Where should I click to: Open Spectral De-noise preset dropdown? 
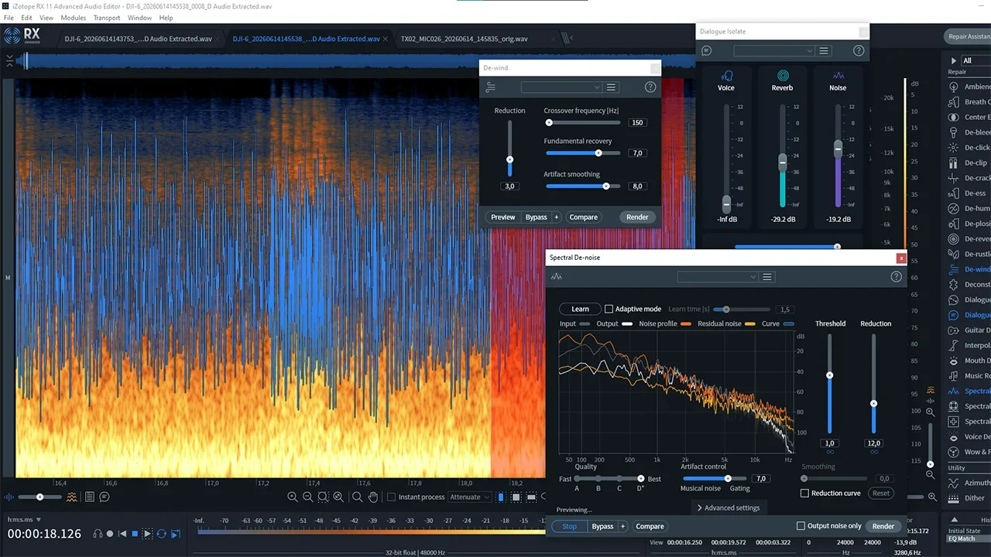[x=718, y=277]
